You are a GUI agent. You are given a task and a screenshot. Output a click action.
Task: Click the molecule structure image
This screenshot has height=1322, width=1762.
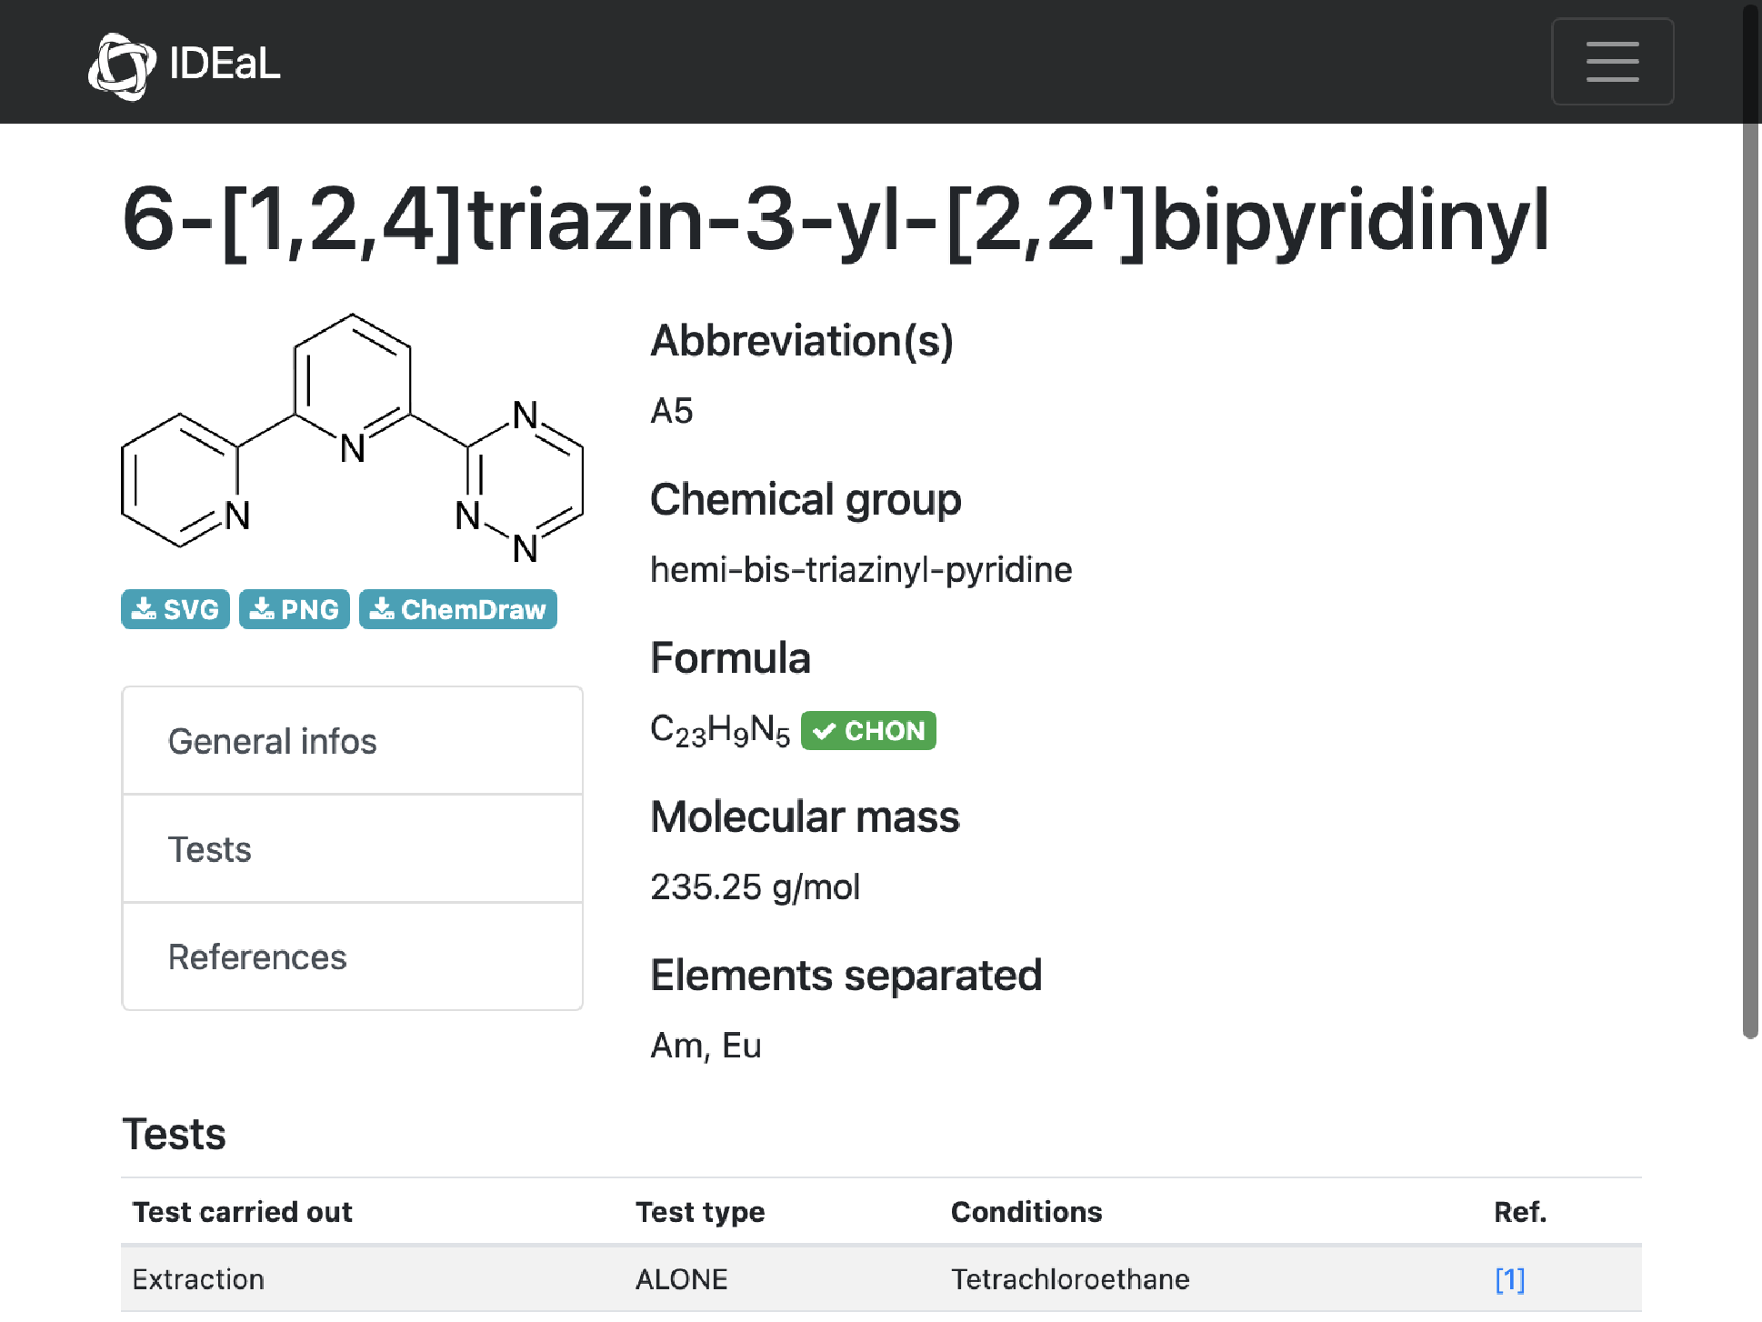352,438
